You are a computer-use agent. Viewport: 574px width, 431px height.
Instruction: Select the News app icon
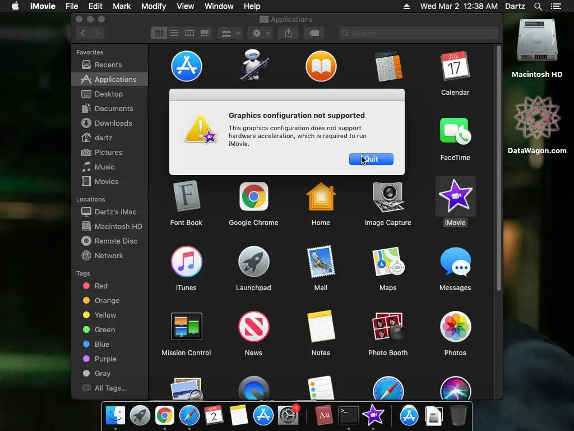click(x=254, y=327)
